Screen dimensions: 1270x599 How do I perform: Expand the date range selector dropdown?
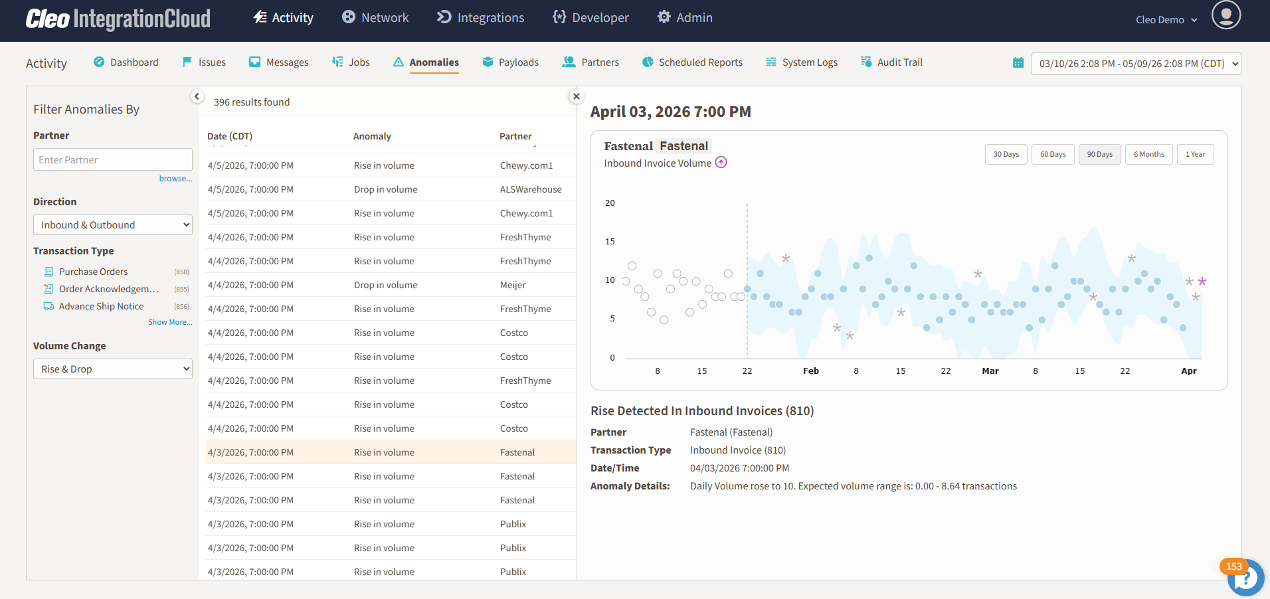click(1136, 64)
